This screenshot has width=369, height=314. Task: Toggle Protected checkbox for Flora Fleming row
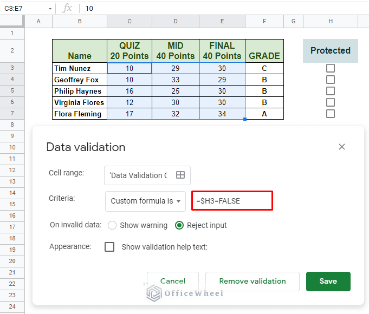point(331,114)
